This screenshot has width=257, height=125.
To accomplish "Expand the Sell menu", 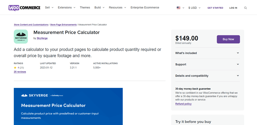I will click(49, 7).
